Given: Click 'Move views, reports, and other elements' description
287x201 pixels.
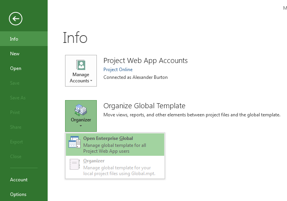Looking at the screenshot, I should [192, 115].
